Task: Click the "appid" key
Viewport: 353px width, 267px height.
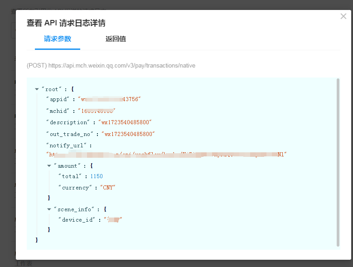Action: click(x=58, y=99)
